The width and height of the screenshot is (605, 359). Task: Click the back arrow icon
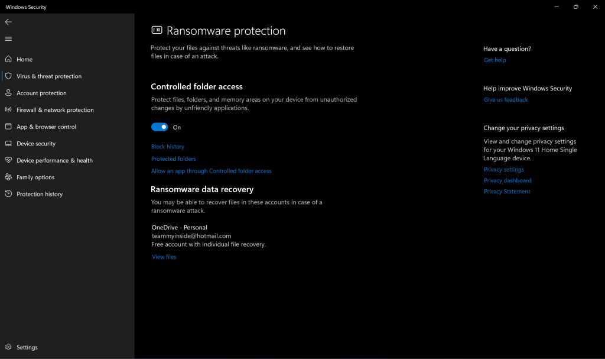[x=8, y=22]
